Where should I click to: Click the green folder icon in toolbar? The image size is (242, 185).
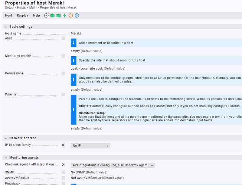59,16
